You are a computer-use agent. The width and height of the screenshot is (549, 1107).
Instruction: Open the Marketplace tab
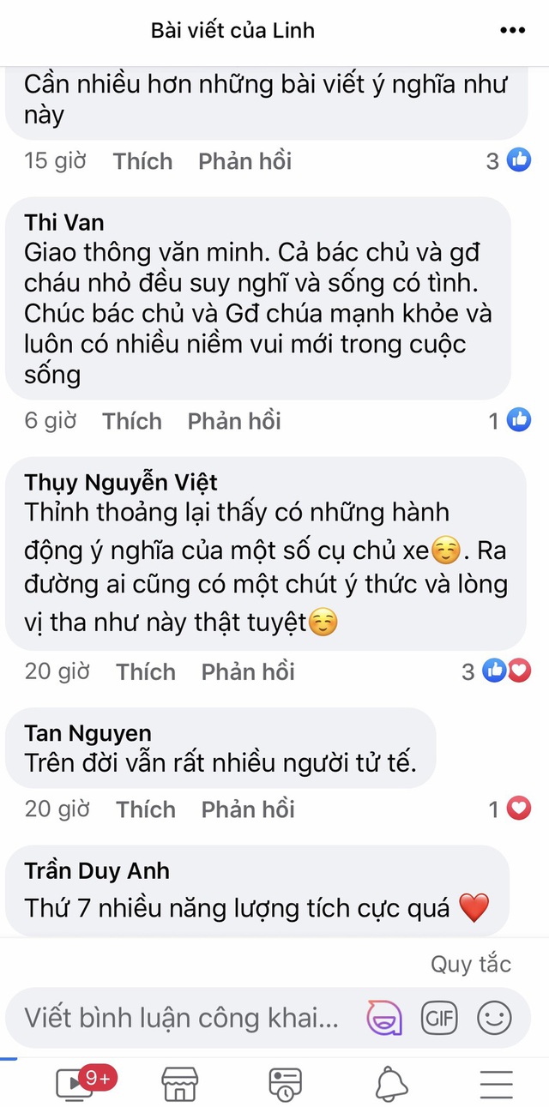[179, 1084]
